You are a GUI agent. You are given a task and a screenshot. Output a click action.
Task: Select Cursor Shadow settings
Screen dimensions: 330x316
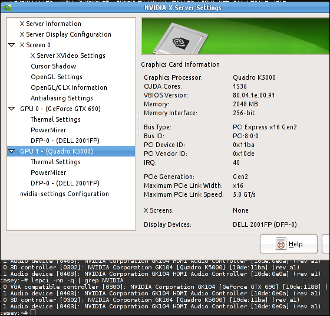click(54, 66)
